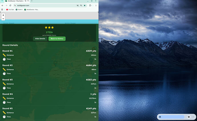Click the 181km distance value
The image size is (197, 121).
94,55
